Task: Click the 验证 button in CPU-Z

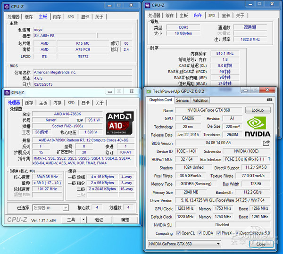Action: [x=99, y=220]
